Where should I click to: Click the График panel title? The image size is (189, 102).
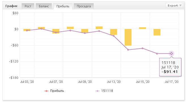click(11, 6)
